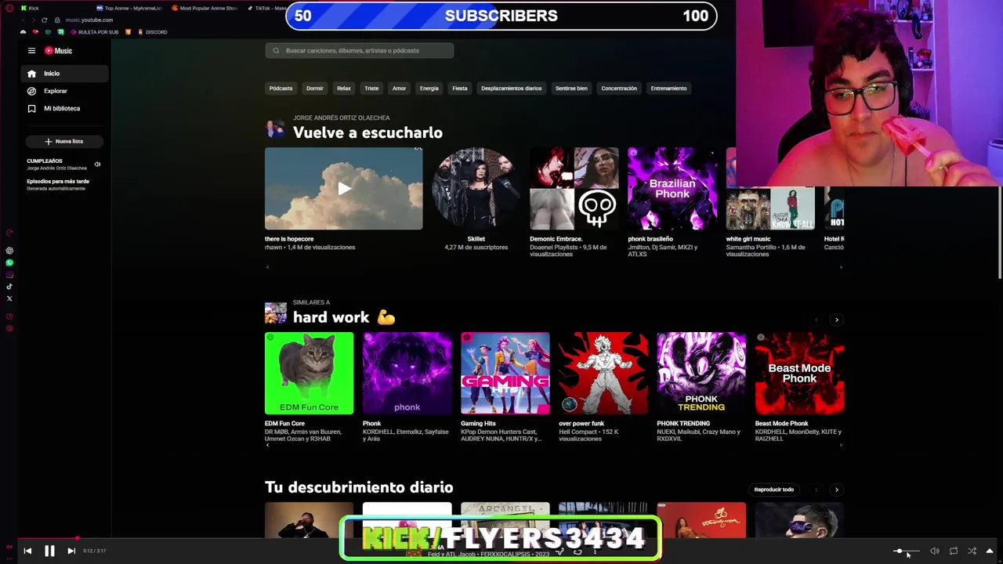Open Mi biblioteca in the sidebar
This screenshot has height=564, width=1003.
coord(64,109)
